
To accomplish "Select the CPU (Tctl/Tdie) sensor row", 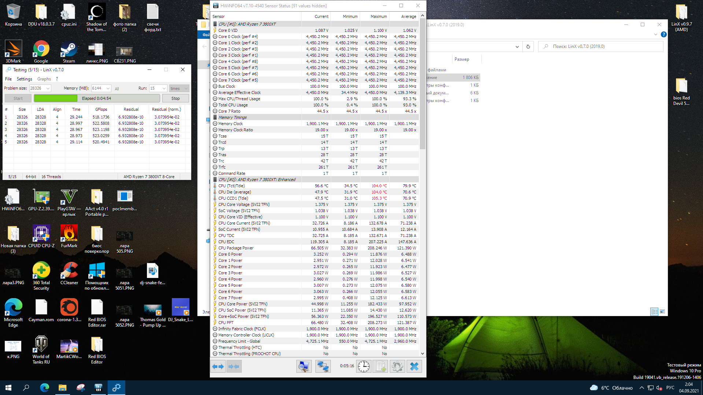I will pos(315,186).
